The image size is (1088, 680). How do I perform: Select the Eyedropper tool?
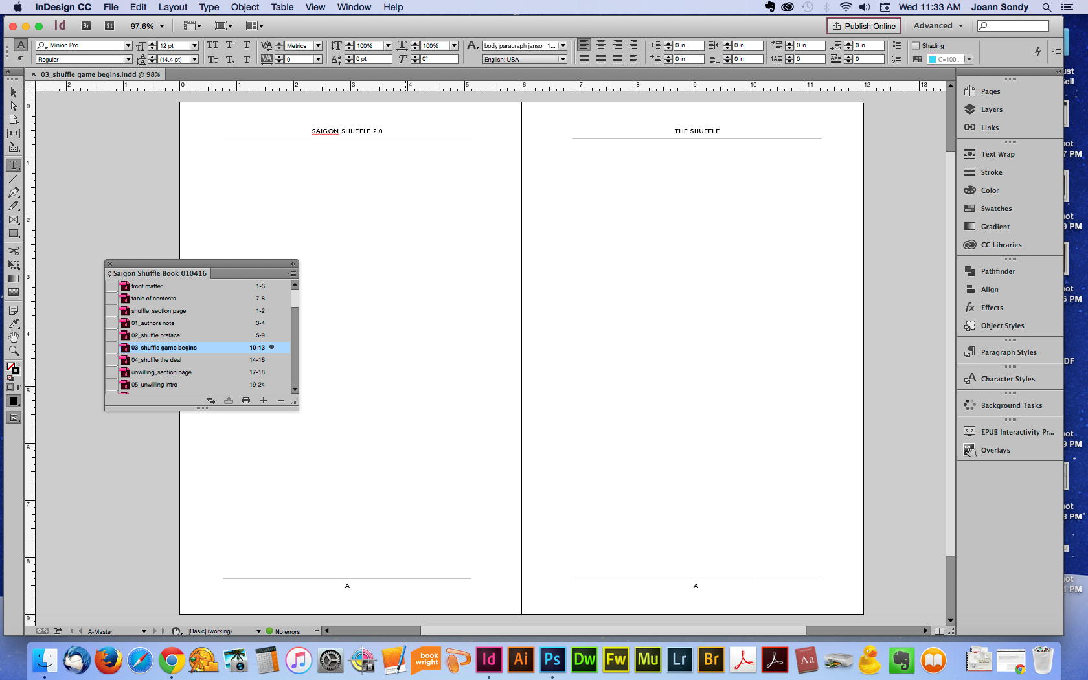coord(14,323)
